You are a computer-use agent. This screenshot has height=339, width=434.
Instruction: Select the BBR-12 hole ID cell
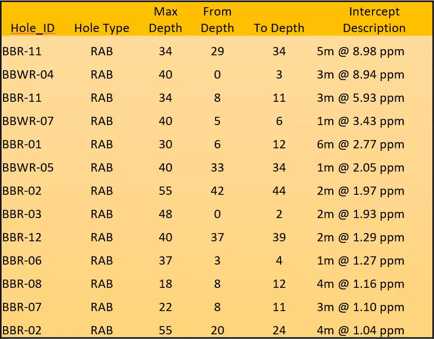tap(22, 237)
